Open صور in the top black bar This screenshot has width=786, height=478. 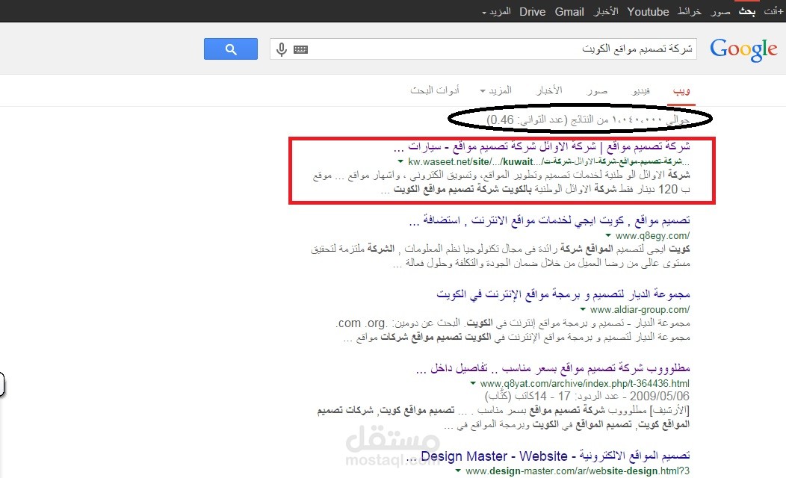(x=720, y=11)
